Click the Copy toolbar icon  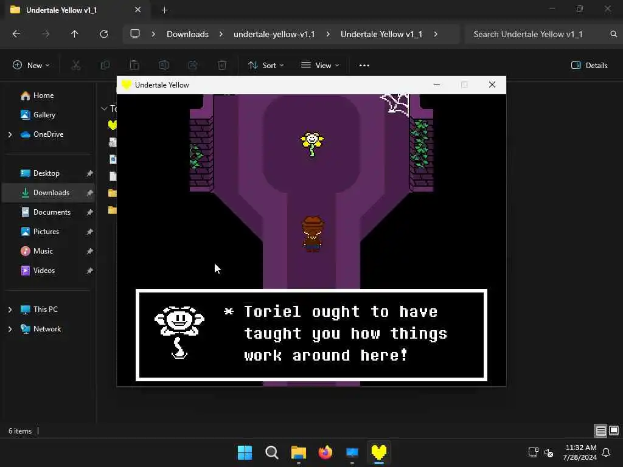[x=105, y=65]
